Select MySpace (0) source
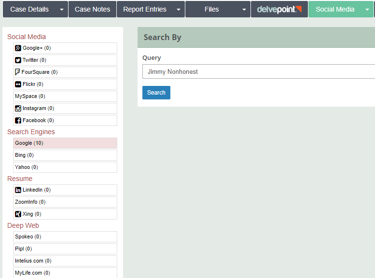The height and width of the screenshot is (278, 375). [65, 96]
